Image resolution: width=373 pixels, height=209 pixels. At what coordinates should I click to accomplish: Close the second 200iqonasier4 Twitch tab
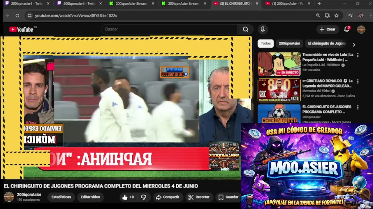point(101,3)
